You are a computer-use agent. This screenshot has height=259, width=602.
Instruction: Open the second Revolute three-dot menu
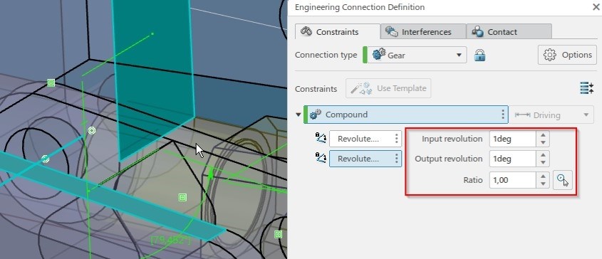[397, 159]
